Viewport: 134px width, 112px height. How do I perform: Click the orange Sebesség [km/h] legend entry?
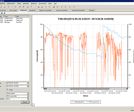(78, 102)
